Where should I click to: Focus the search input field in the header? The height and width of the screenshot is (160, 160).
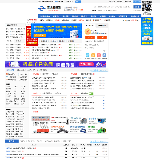[x=113, y=7]
